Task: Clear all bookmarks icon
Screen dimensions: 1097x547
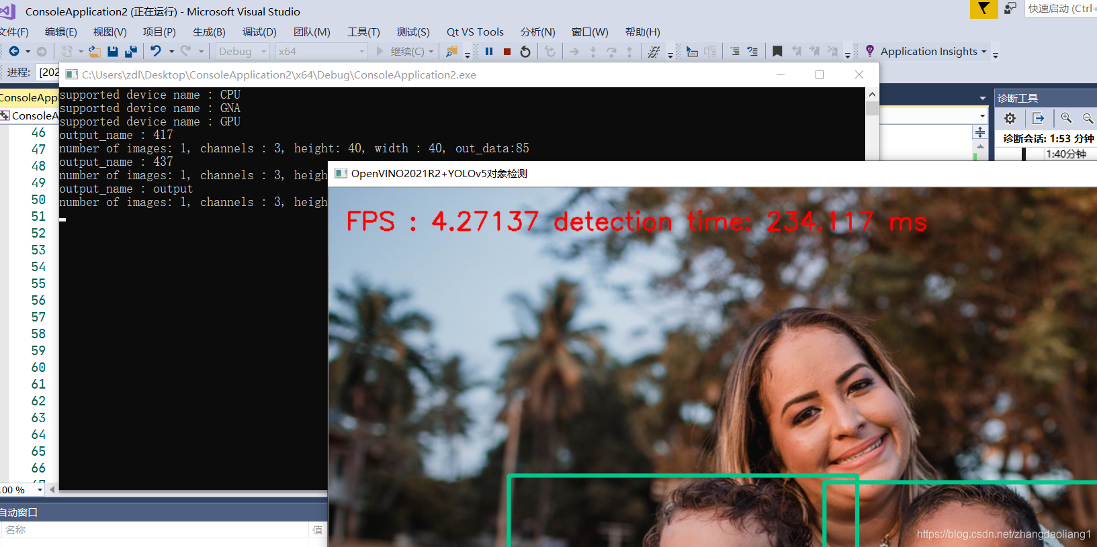Action: (833, 51)
